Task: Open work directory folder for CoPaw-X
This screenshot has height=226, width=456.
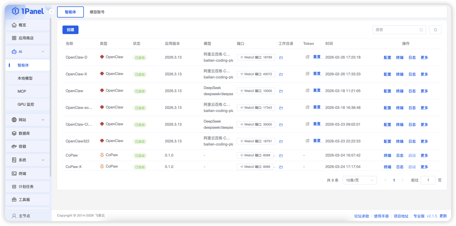Action: (281, 167)
